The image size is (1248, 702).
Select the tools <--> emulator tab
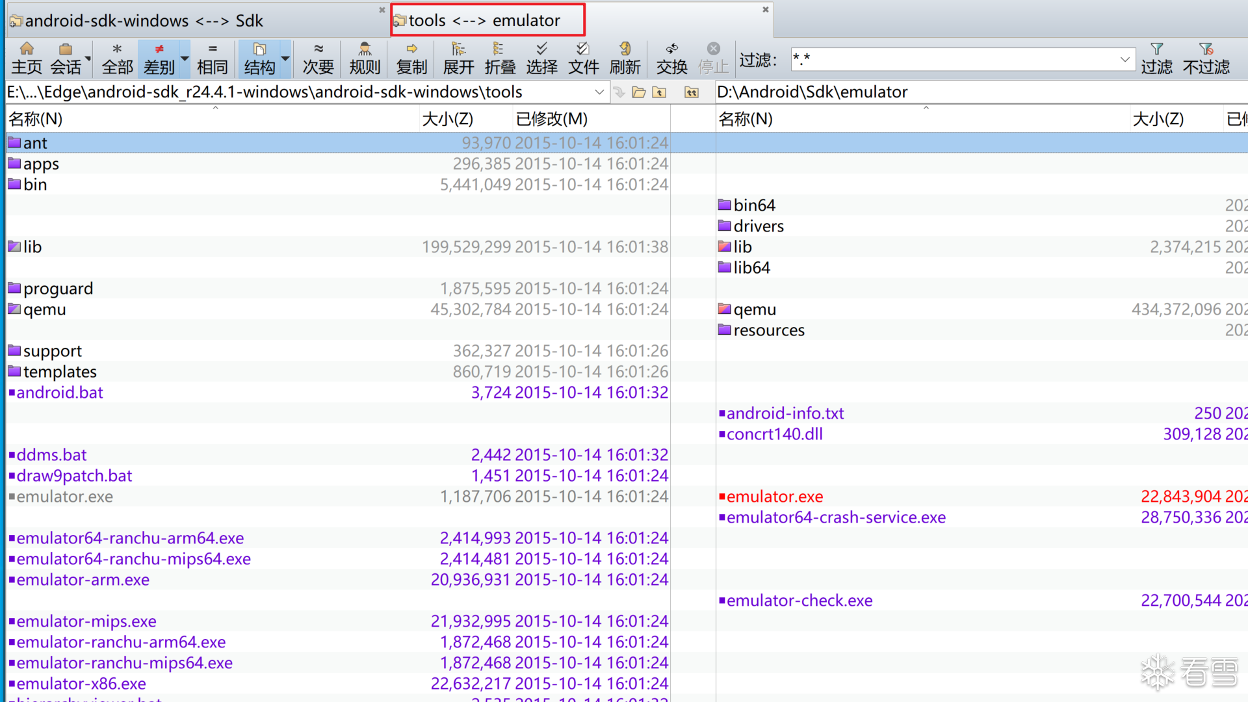pyautogui.click(x=484, y=21)
